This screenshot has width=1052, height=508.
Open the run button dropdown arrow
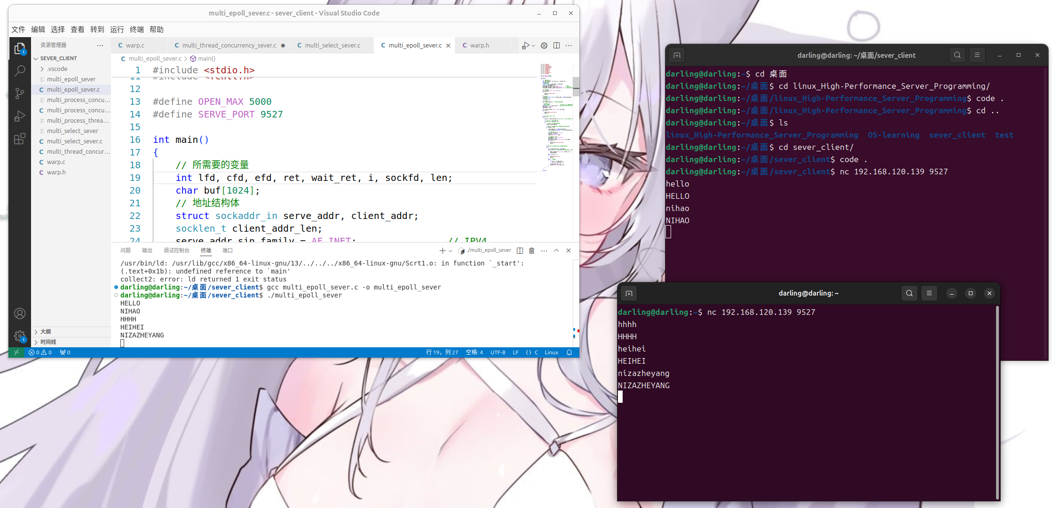pyautogui.click(x=533, y=46)
